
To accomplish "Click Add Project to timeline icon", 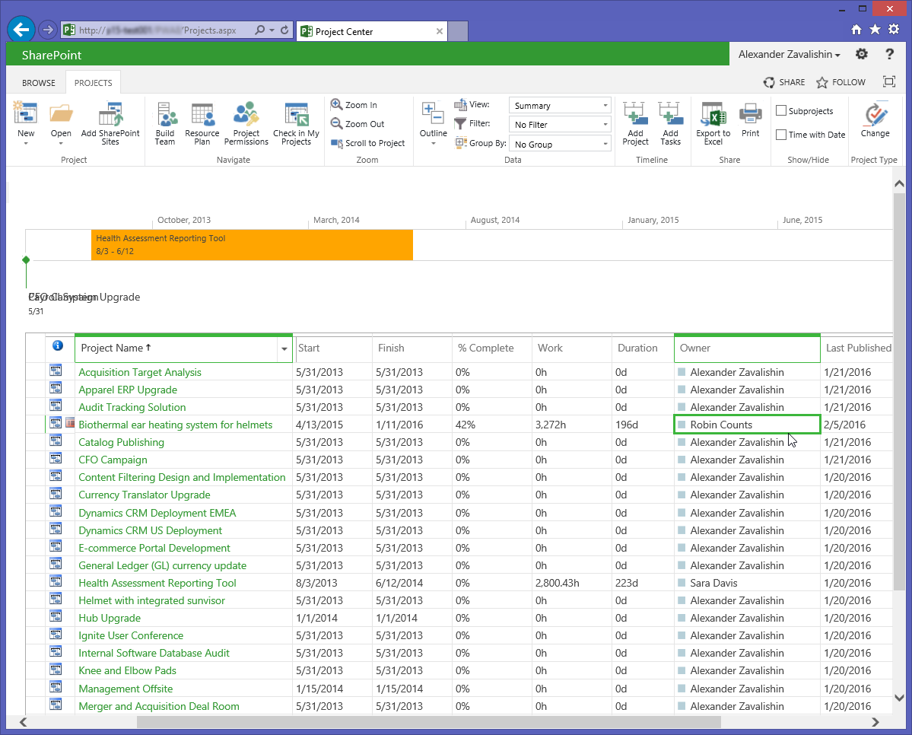I will [635, 116].
